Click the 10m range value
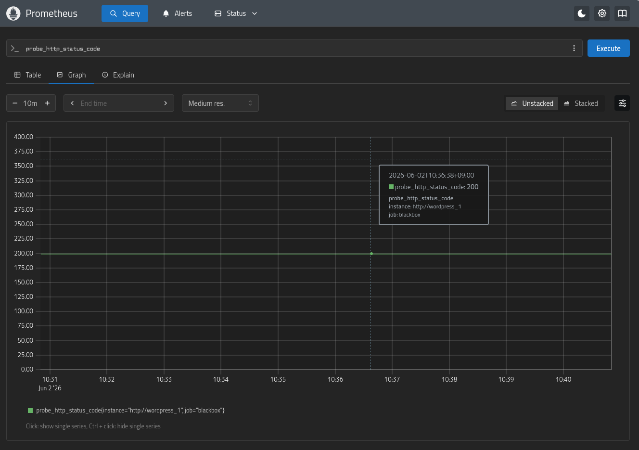The image size is (639, 450). point(30,103)
